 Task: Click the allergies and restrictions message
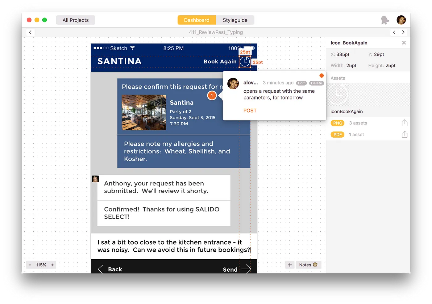[x=184, y=151]
